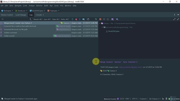Collapse the Library root node in changes tree

tap(100, 23)
